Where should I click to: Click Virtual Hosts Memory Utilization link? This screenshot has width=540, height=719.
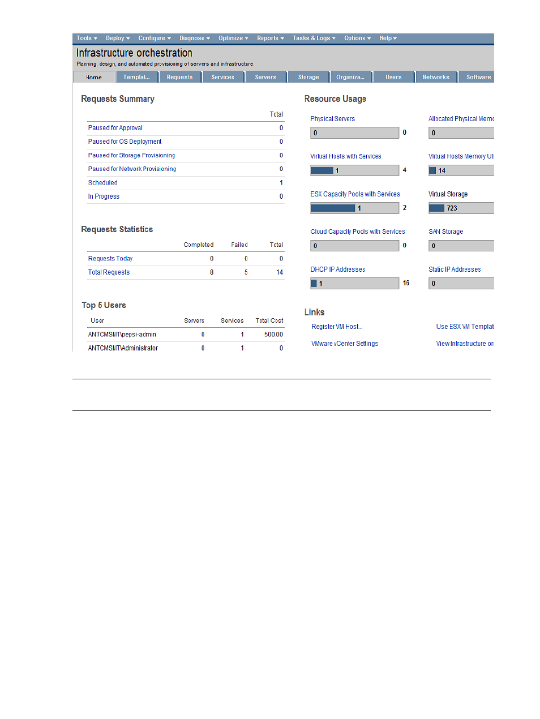point(461,156)
